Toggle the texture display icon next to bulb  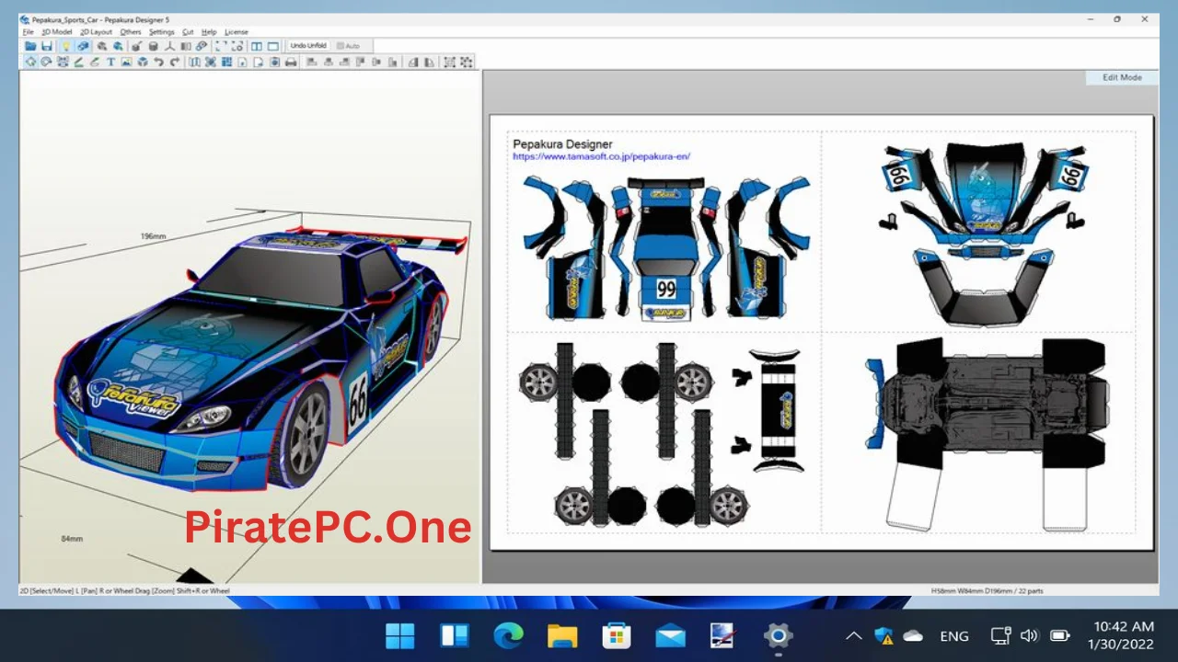click(83, 46)
